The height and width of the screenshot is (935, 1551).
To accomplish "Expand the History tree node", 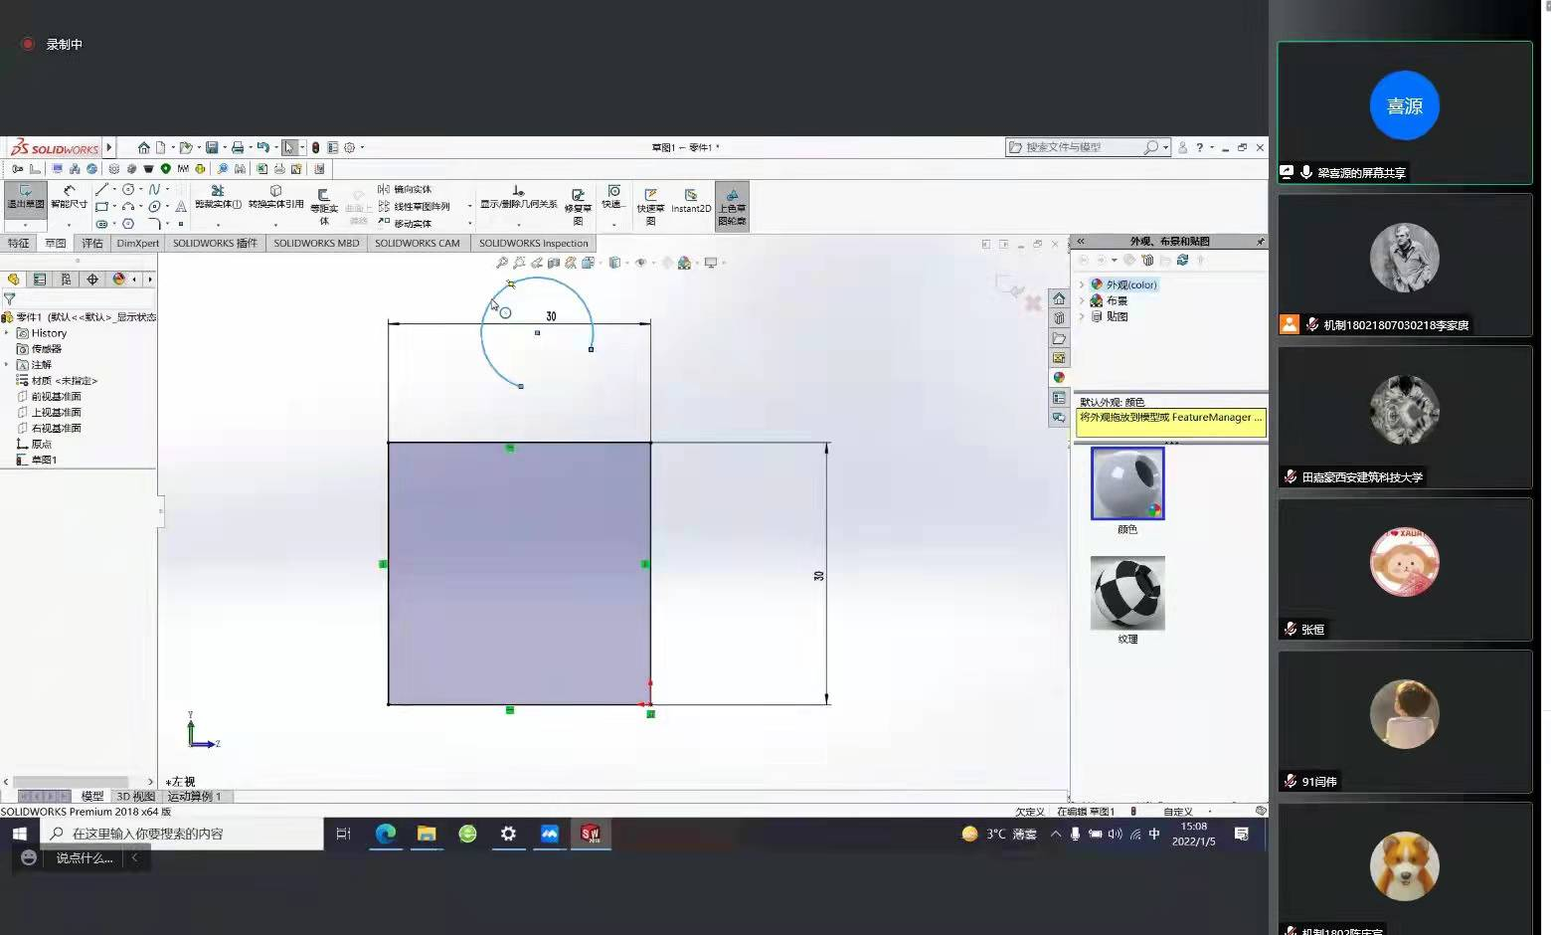I will [7, 333].
